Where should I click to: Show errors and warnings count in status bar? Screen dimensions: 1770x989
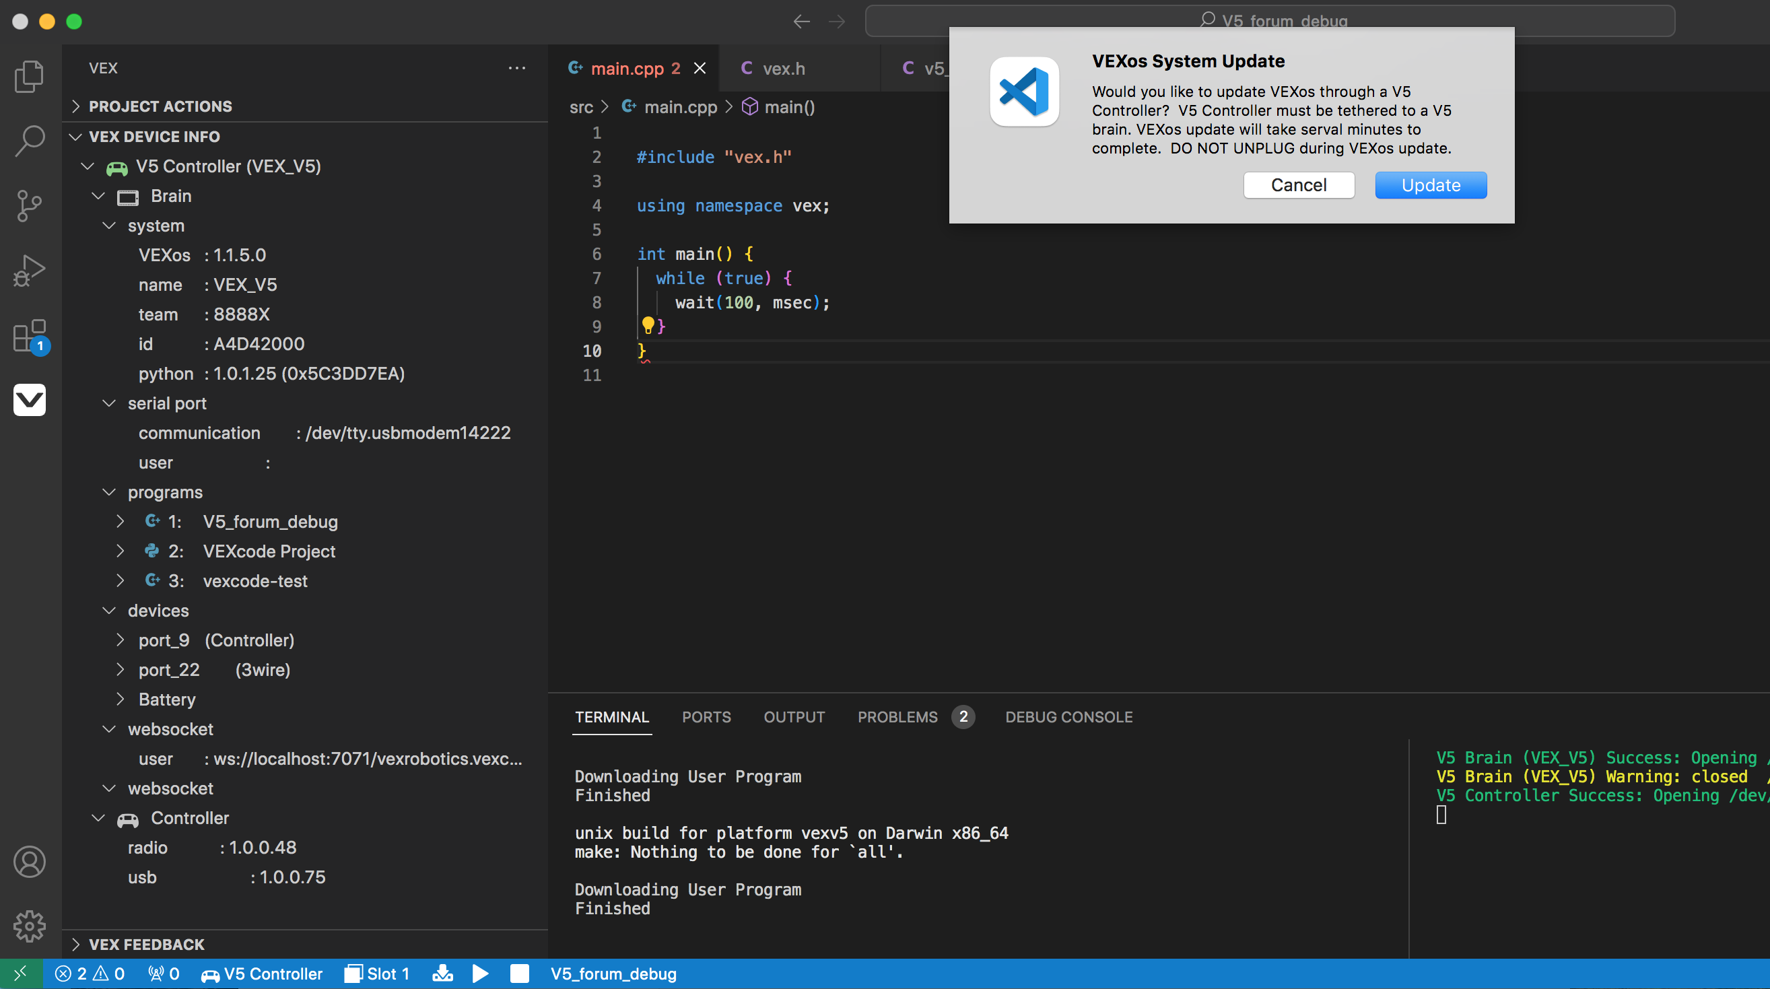pyautogui.click(x=90, y=974)
